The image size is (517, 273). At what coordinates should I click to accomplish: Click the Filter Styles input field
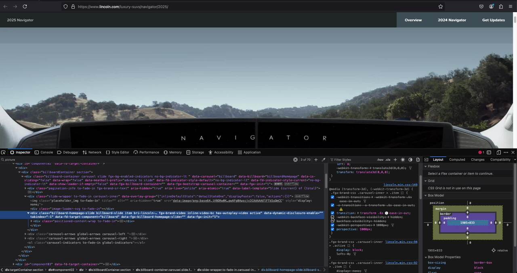point(351,160)
